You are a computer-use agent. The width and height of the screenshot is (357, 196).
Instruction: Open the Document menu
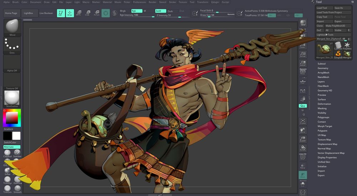(x=35, y=2)
